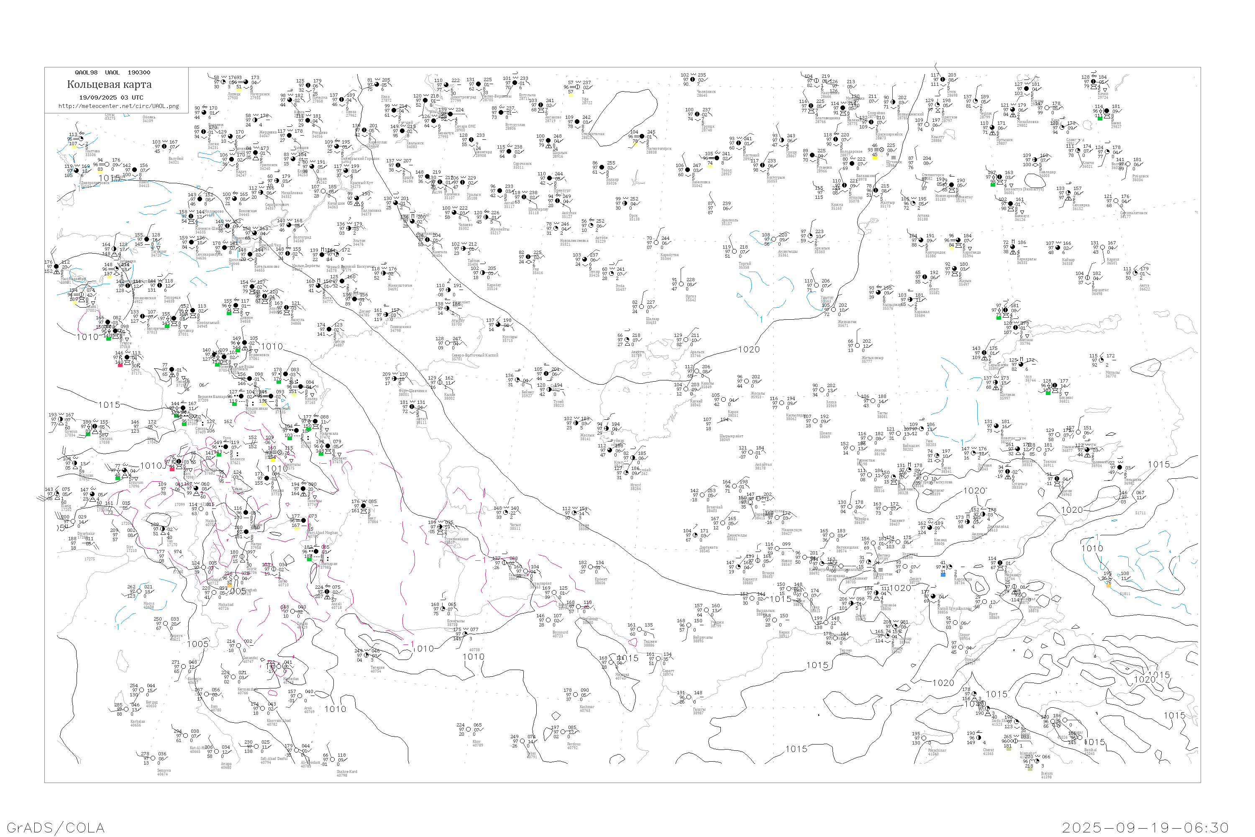The height and width of the screenshot is (837, 1255).
Task: Click the Новотроицкое filled station circle
Action: [x=996, y=426]
